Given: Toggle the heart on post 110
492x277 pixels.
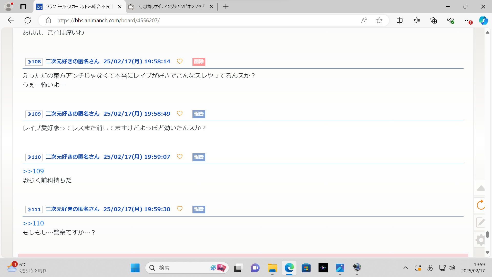Looking at the screenshot, I should [x=180, y=156].
